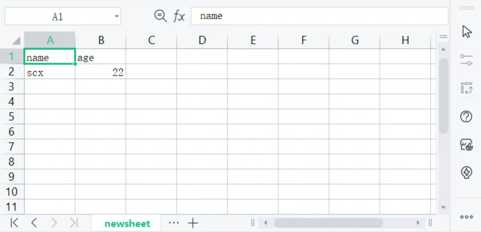Select the cursor arrow tool in sidebar
Image resolution: width=481 pixels, height=232 pixels.
pyautogui.click(x=466, y=31)
